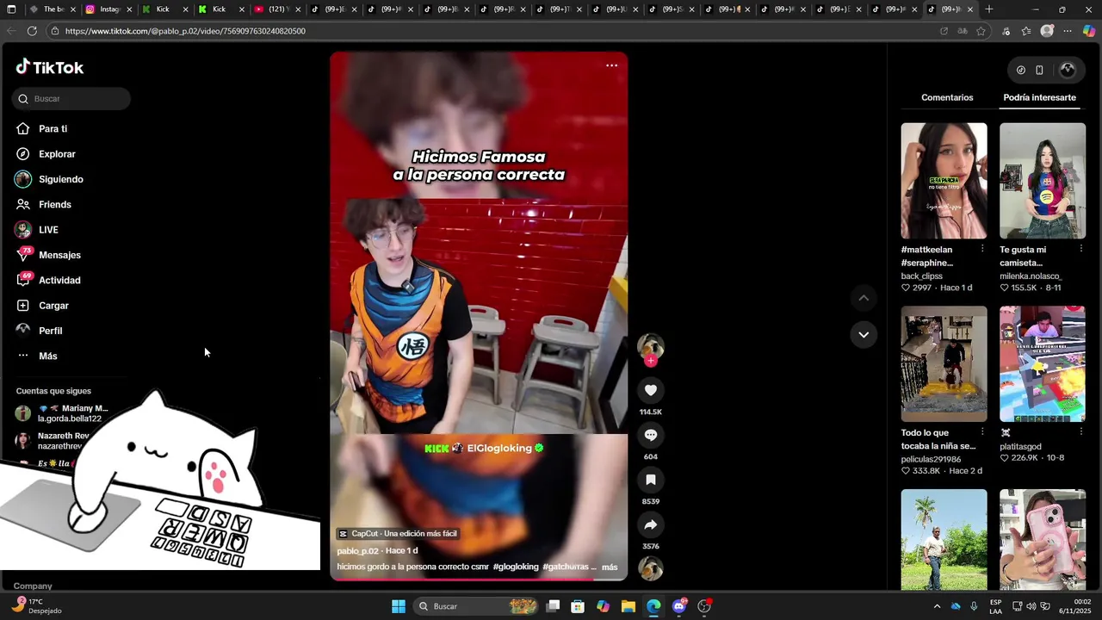Open Te gusta mi camiseta video thumbnail
Viewport: 1102px width, 620px height.
[1043, 181]
